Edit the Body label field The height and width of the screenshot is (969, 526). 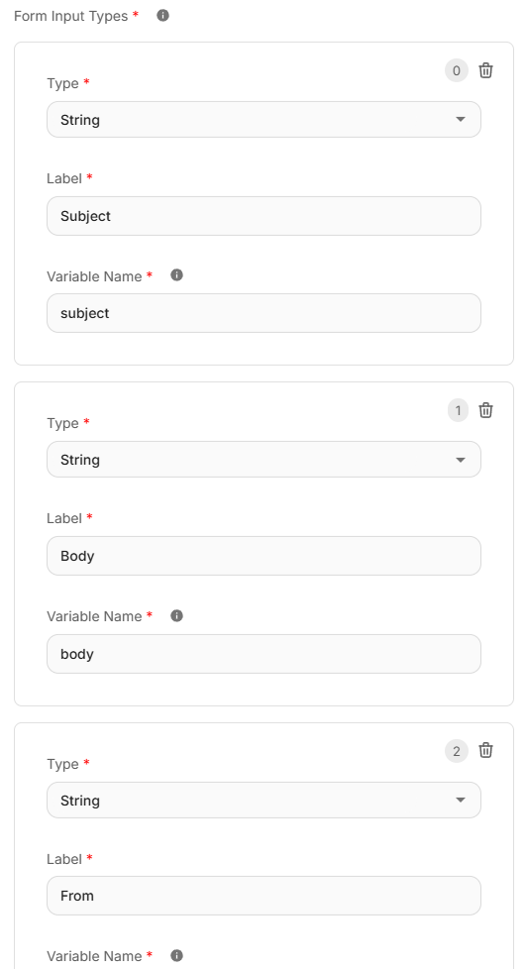click(263, 556)
